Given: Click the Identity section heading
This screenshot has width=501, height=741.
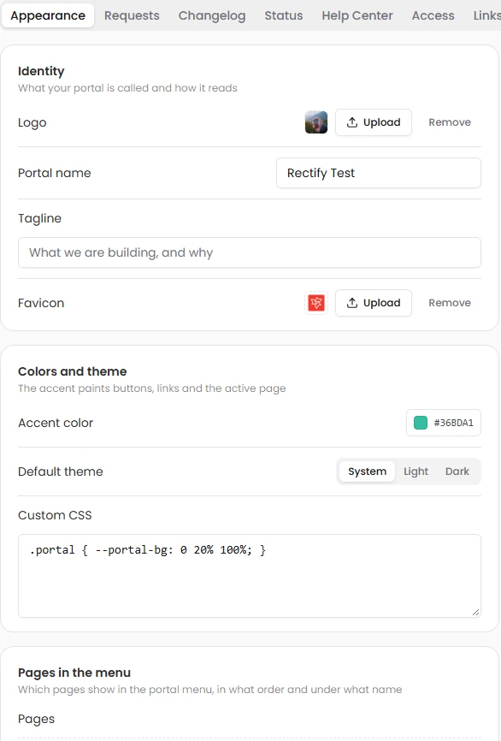Looking at the screenshot, I should 41,71.
